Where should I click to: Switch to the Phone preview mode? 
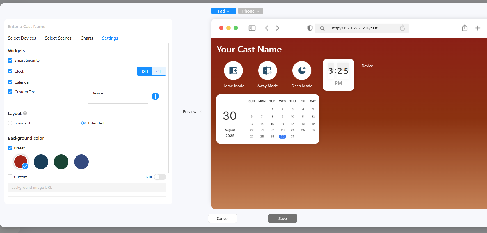point(250,11)
